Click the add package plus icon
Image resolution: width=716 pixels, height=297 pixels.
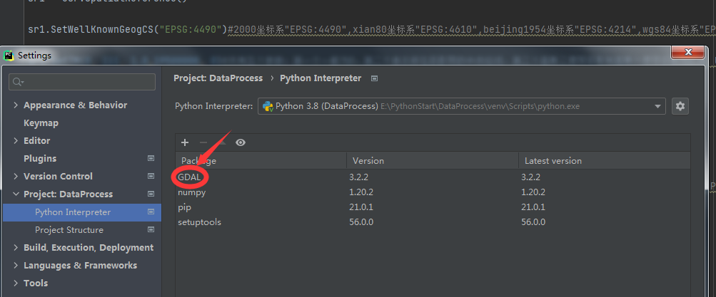[x=185, y=142]
